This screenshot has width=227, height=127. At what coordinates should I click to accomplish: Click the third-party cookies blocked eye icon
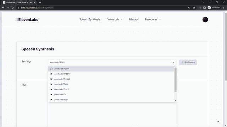(189, 8)
